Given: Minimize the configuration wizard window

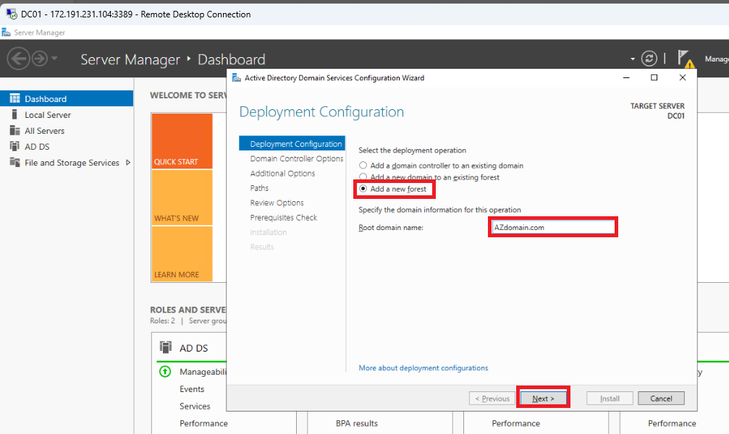Looking at the screenshot, I should (x=626, y=77).
